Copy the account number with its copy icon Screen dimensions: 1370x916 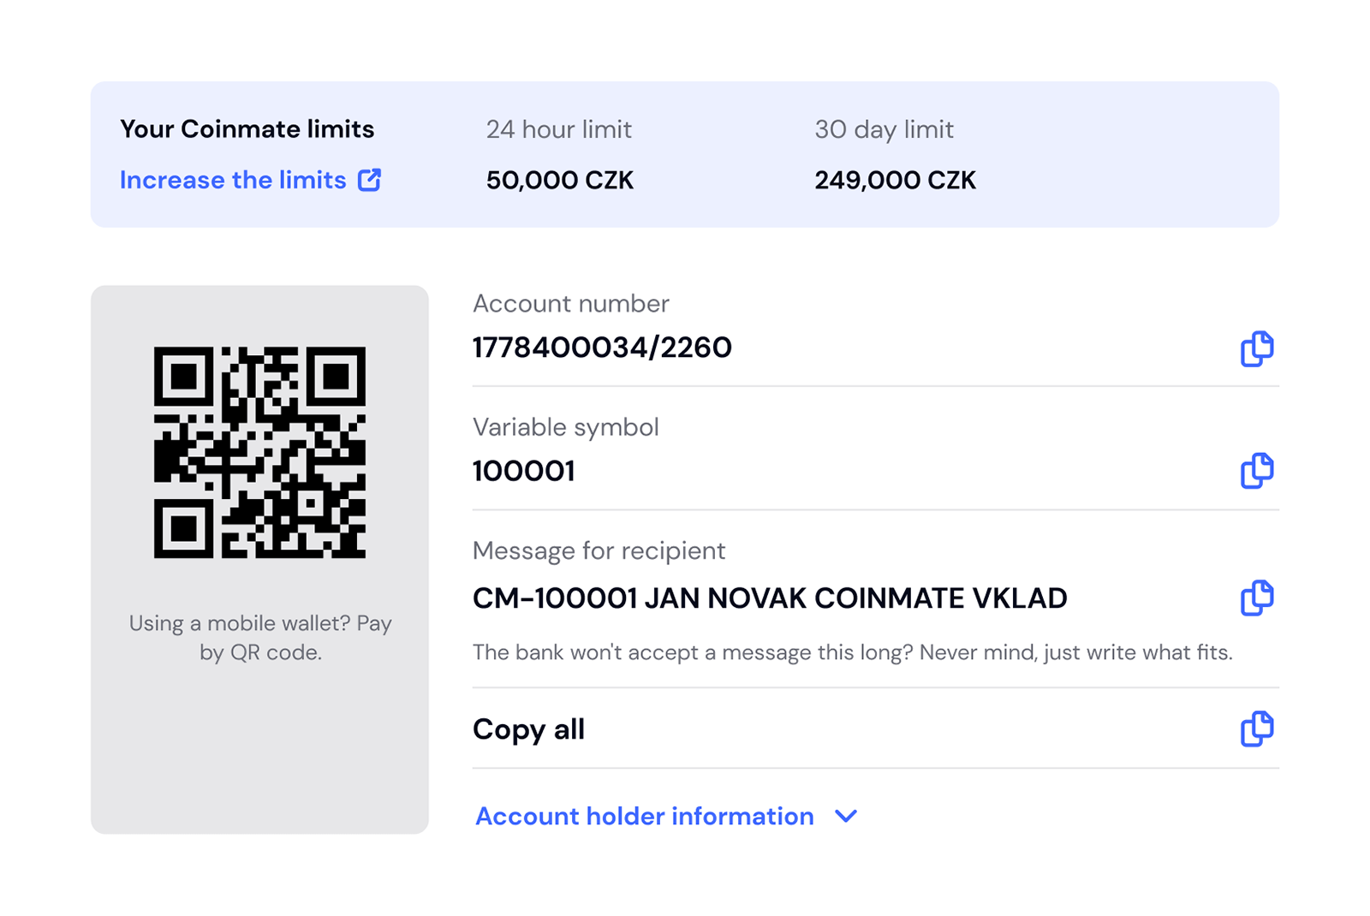pyautogui.click(x=1256, y=348)
